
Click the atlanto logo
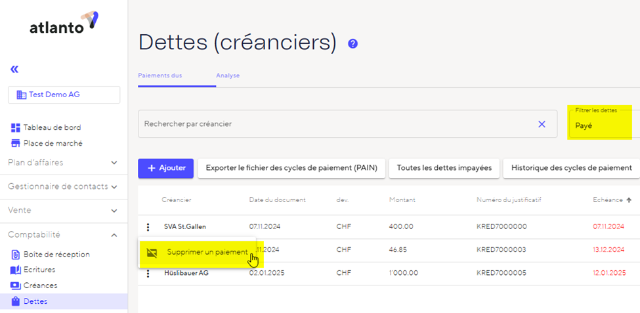click(x=64, y=25)
